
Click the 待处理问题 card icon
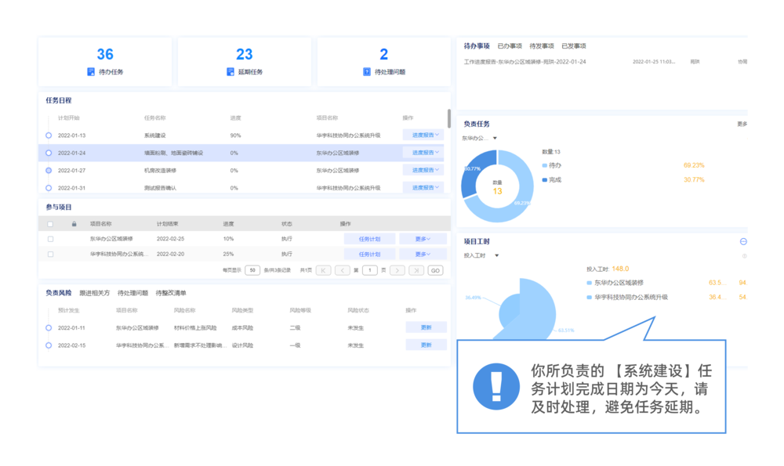tap(367, 72)
